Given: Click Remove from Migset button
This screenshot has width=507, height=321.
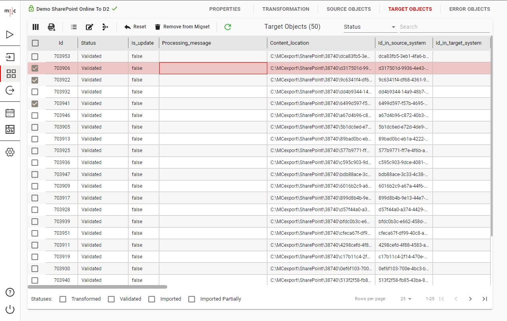Looking at the screenshot, I should pyautogui.click(x=182, y=27).
